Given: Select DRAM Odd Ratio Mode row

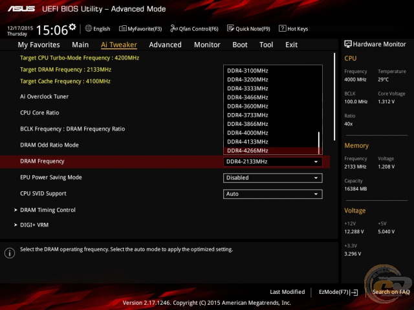Looking at the screenshot, I should point(49,145).
